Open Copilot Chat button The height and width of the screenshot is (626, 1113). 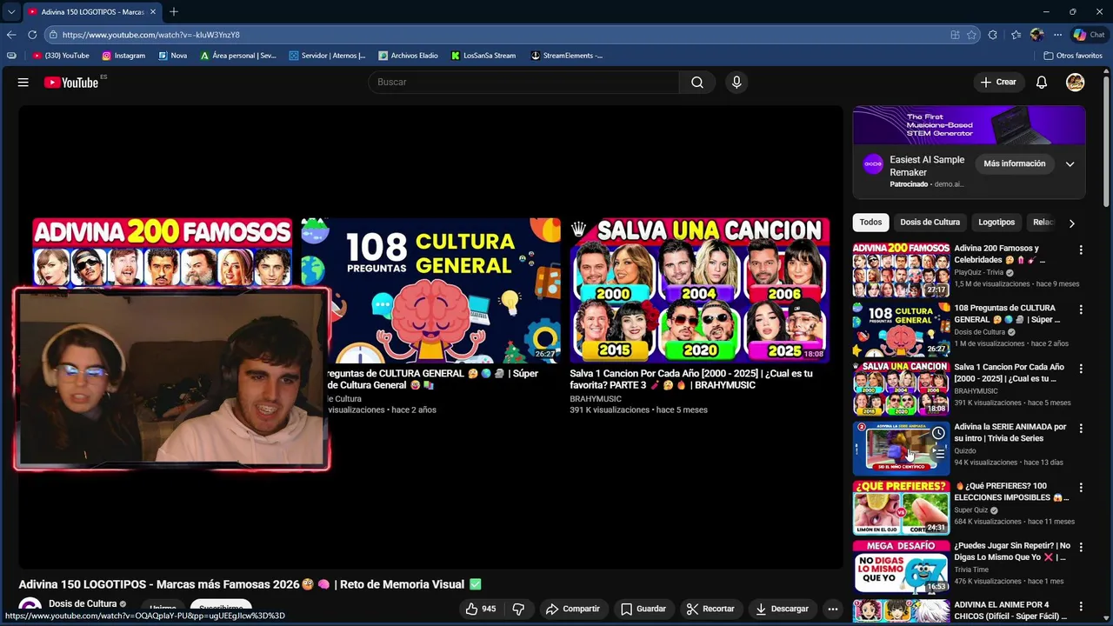coord(1089,35)
